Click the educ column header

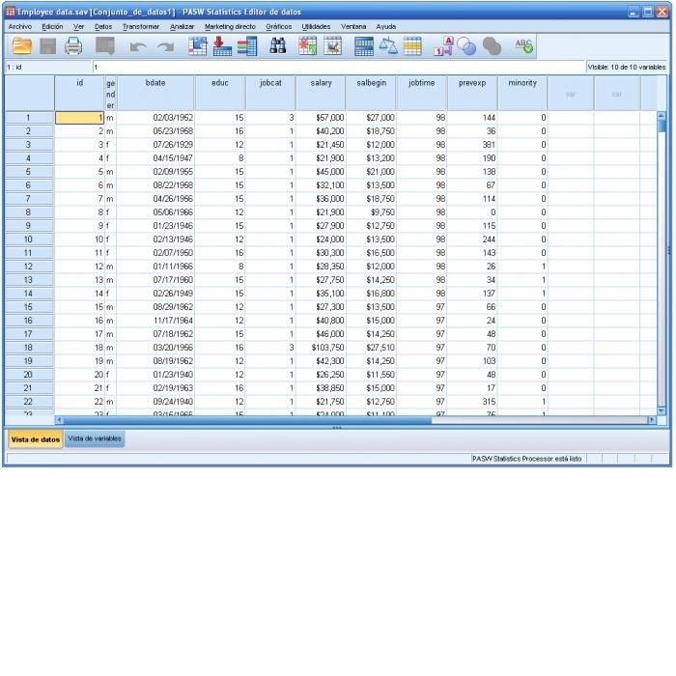coord(220,83)
